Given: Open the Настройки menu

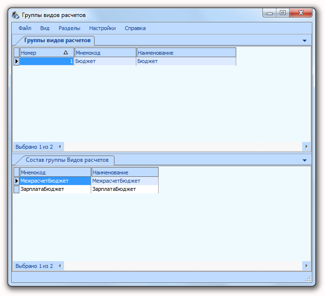Looking at the screenshot, I should point(102,28).
